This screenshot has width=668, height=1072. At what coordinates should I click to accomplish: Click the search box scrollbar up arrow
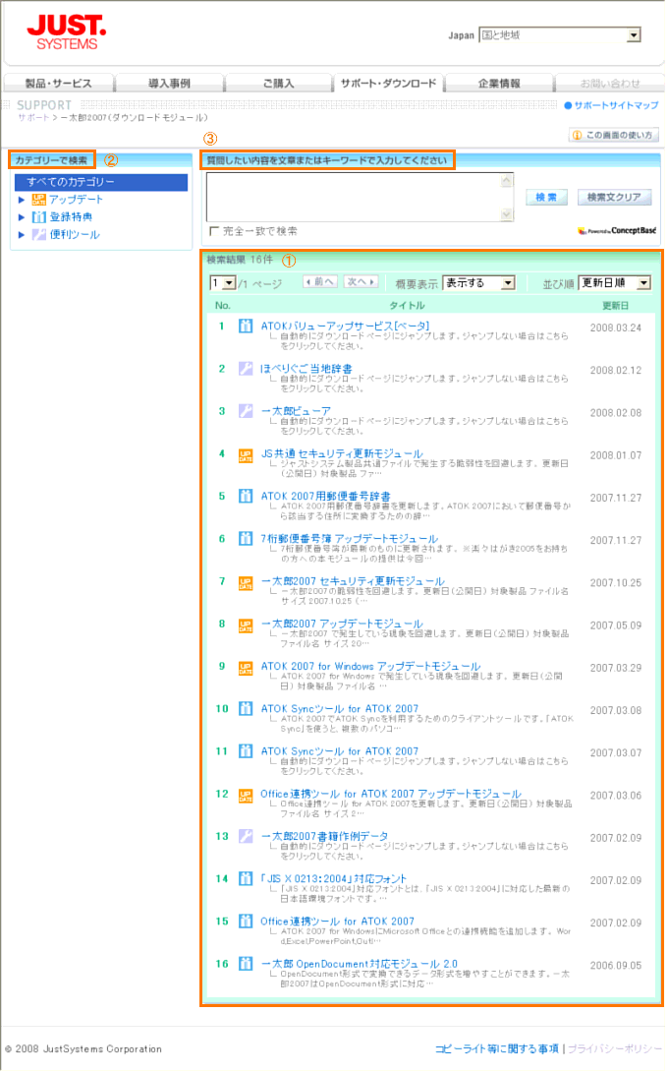coord(507,181)
